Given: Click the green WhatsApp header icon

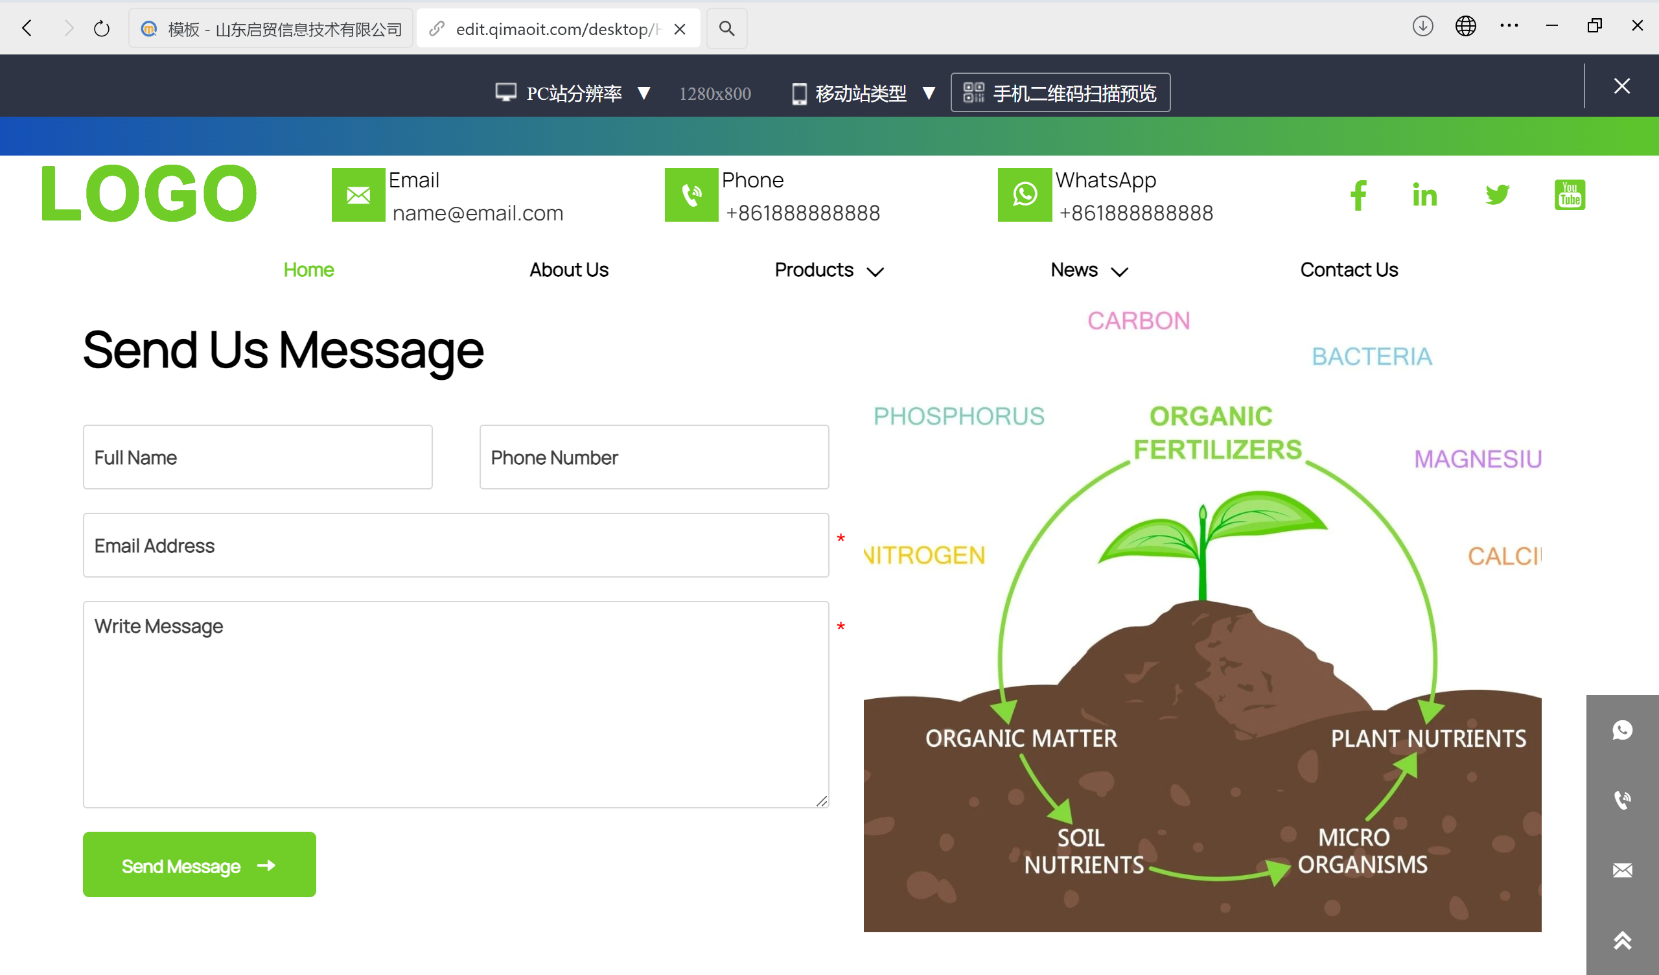Looking at the screenshot, I should point(1025,195).
